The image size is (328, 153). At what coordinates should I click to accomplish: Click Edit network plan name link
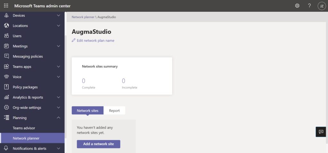(x=95, y=41)
